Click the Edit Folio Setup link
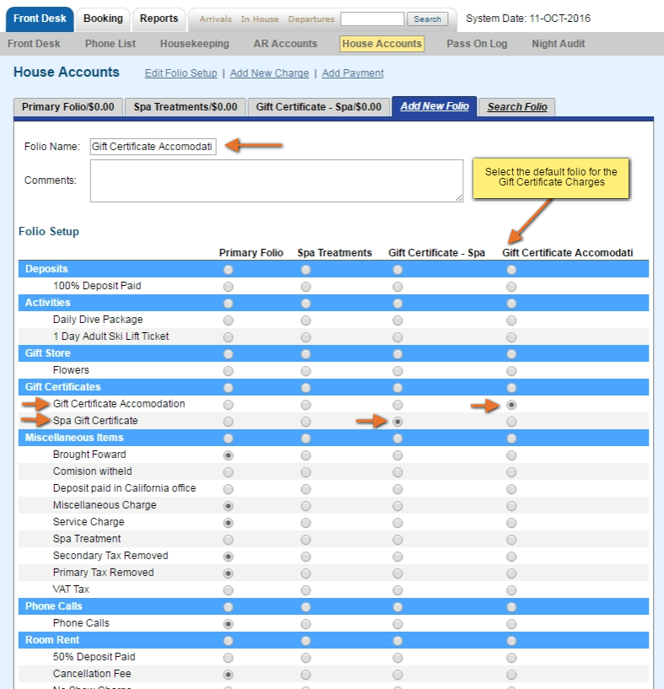 click(x=181, y=73)
